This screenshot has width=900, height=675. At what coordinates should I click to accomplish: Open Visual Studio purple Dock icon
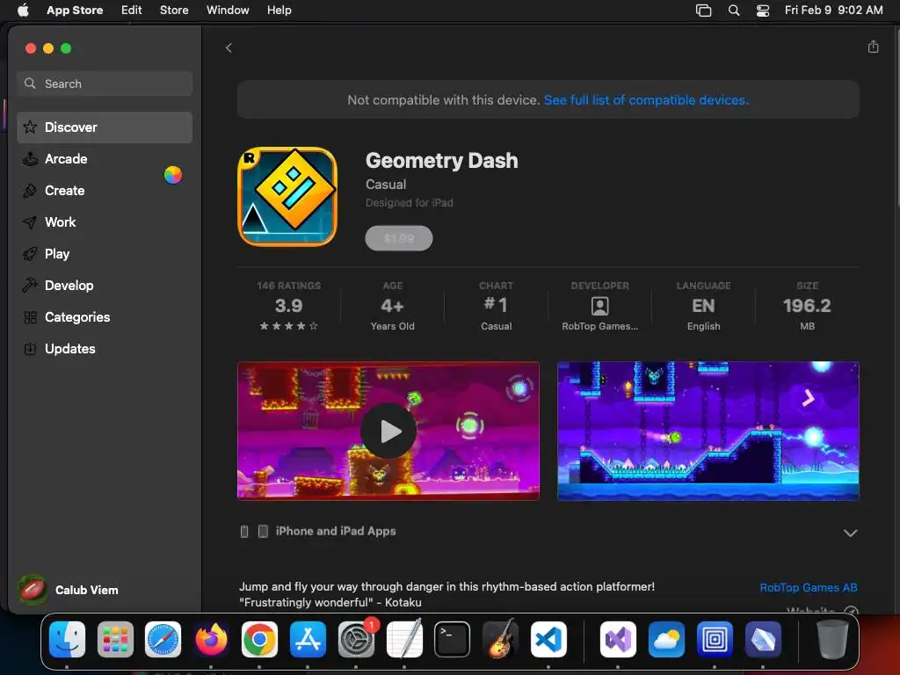(618, 640)
